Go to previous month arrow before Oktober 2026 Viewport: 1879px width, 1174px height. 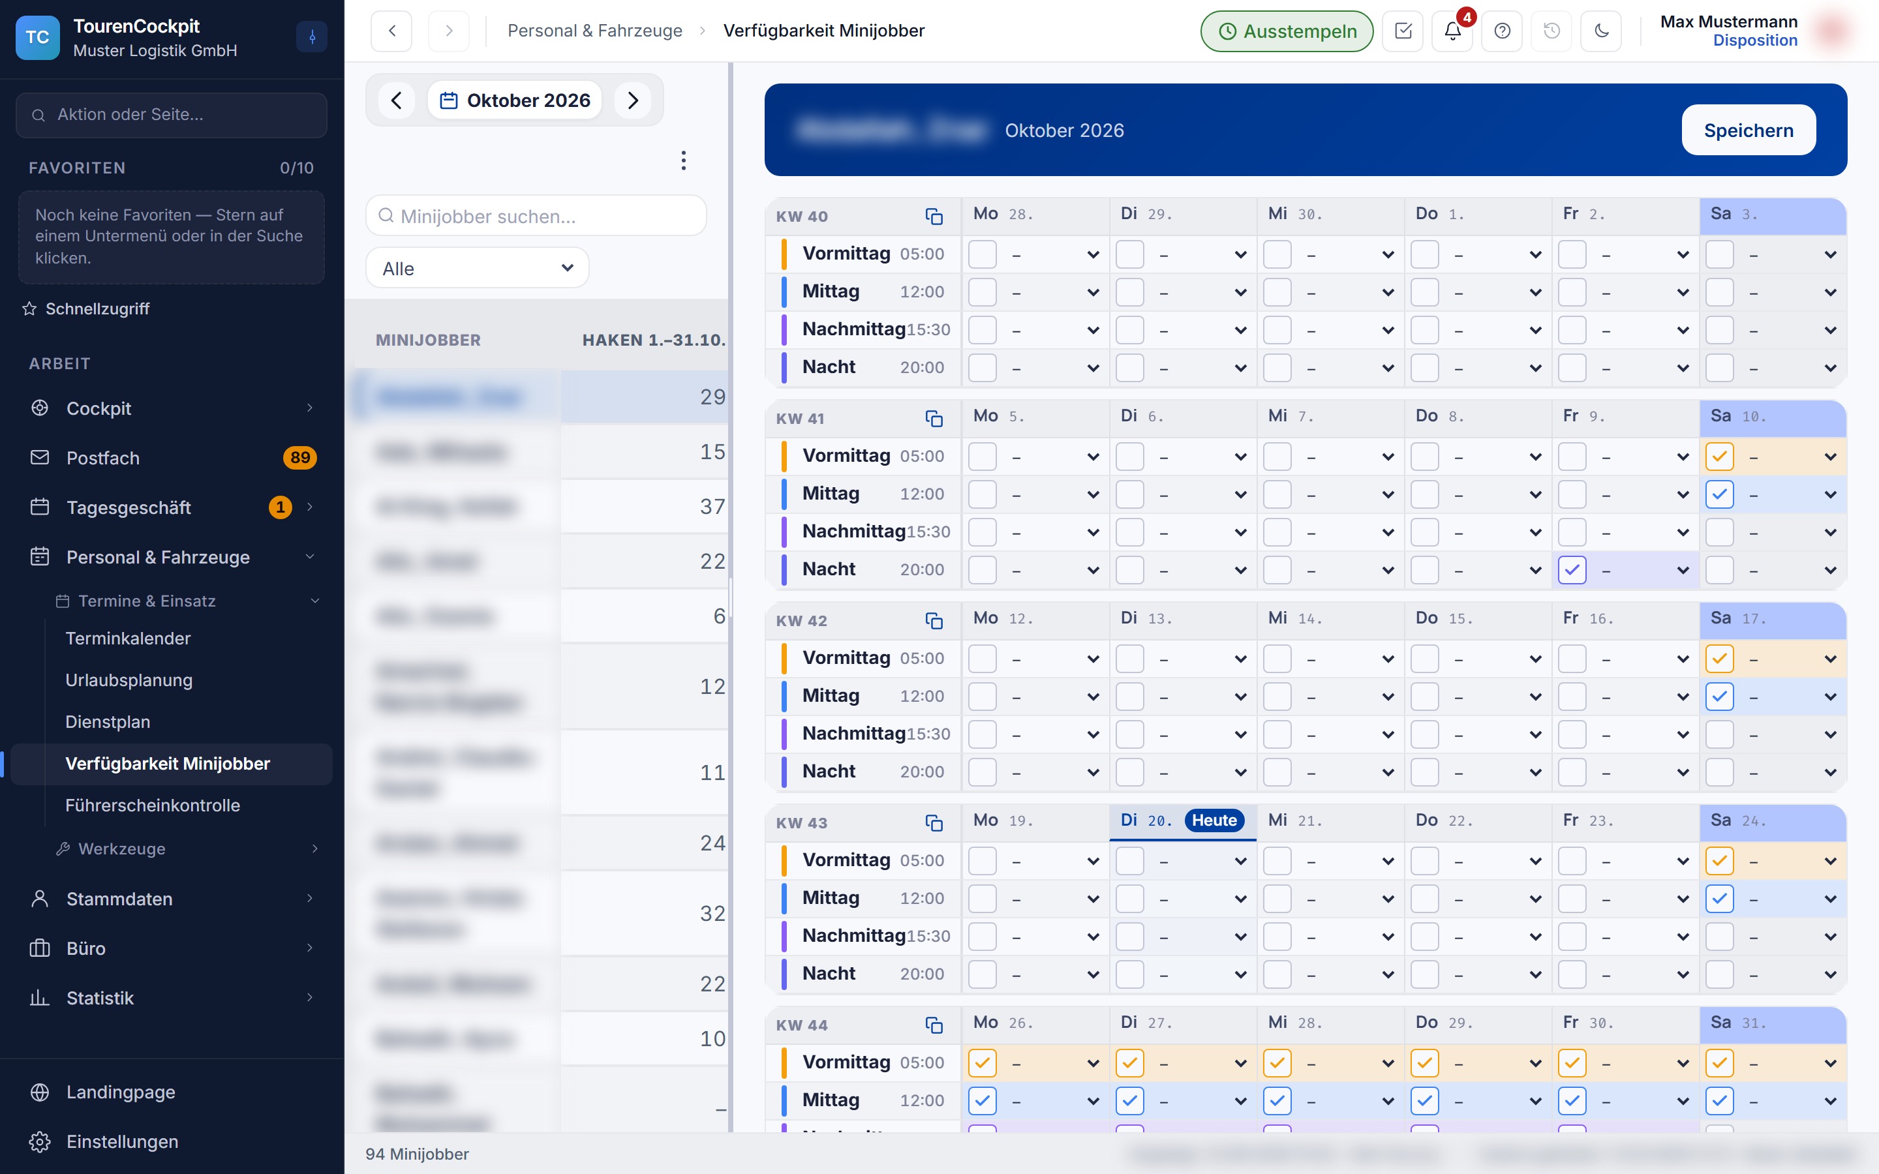[397, 100]
